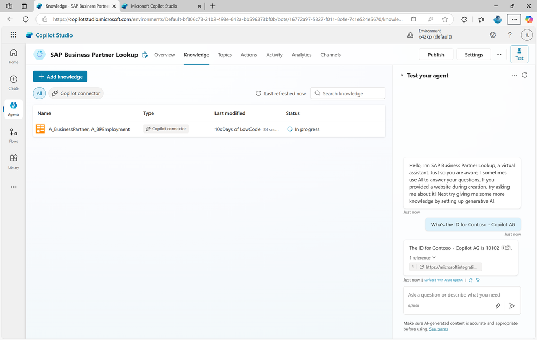Switch to the Overview tab
The width and height of the screenshot is (537, 340).
pyautogui.click(x=164, y=55)
